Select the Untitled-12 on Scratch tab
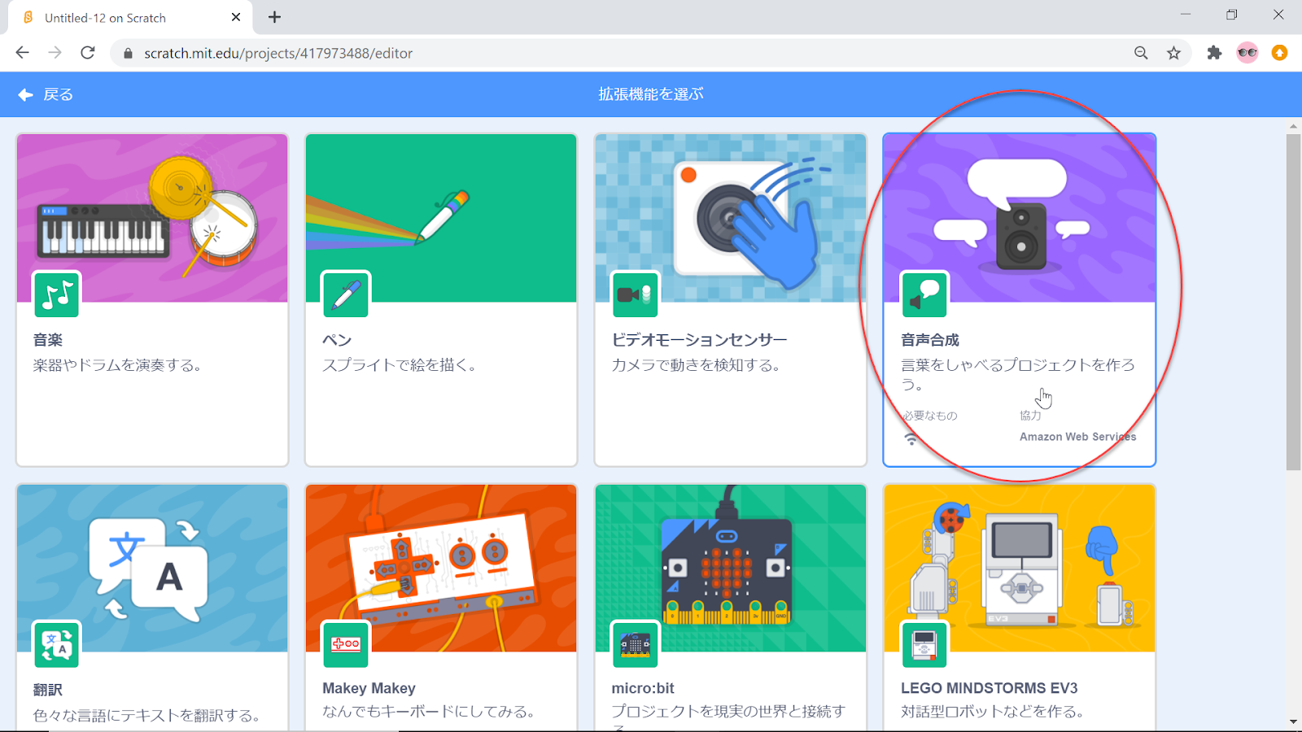Screen dimensions: 1302x732 [x=130, y=17]
